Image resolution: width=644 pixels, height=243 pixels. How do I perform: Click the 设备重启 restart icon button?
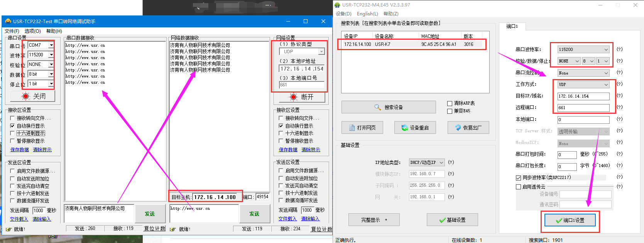[415, 128]
